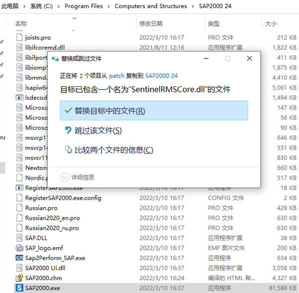The width and height of the screenshot is (299, 293).
Task: Expand chevron after Computers and Structures breadcrumb
Action: [193, 6]
